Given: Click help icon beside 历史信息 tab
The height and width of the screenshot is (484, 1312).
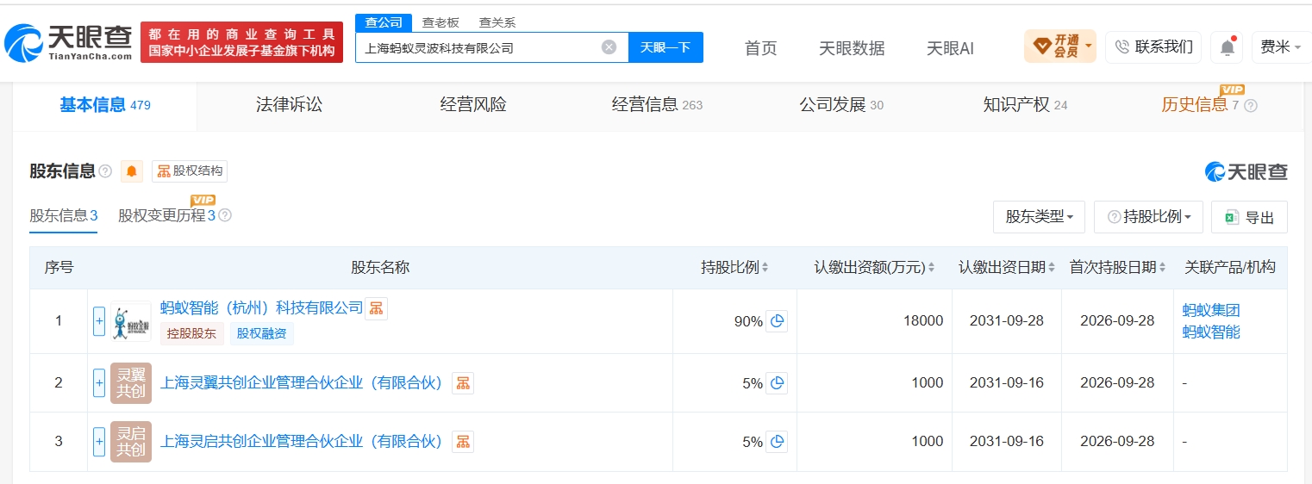Looking at the screenshot, I should click(x=1251, y=105).
